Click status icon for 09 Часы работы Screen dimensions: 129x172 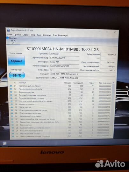pos(12,107)
